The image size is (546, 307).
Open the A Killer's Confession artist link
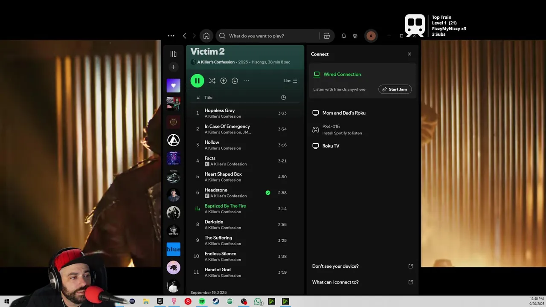[216, 62]
